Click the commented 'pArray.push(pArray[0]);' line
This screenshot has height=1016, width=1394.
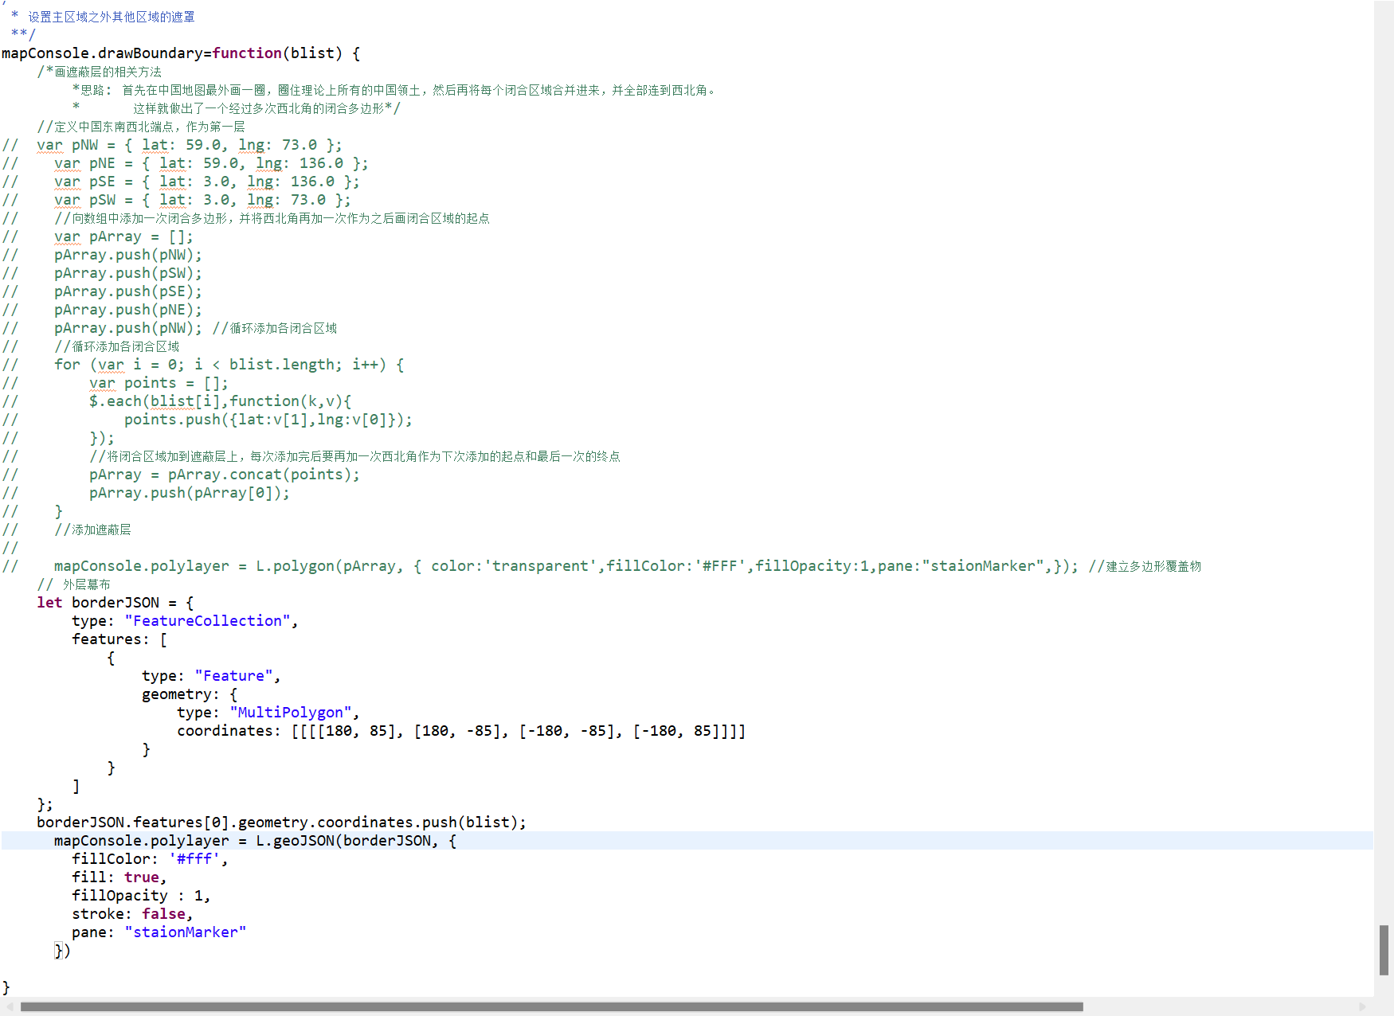pos(146,493)
